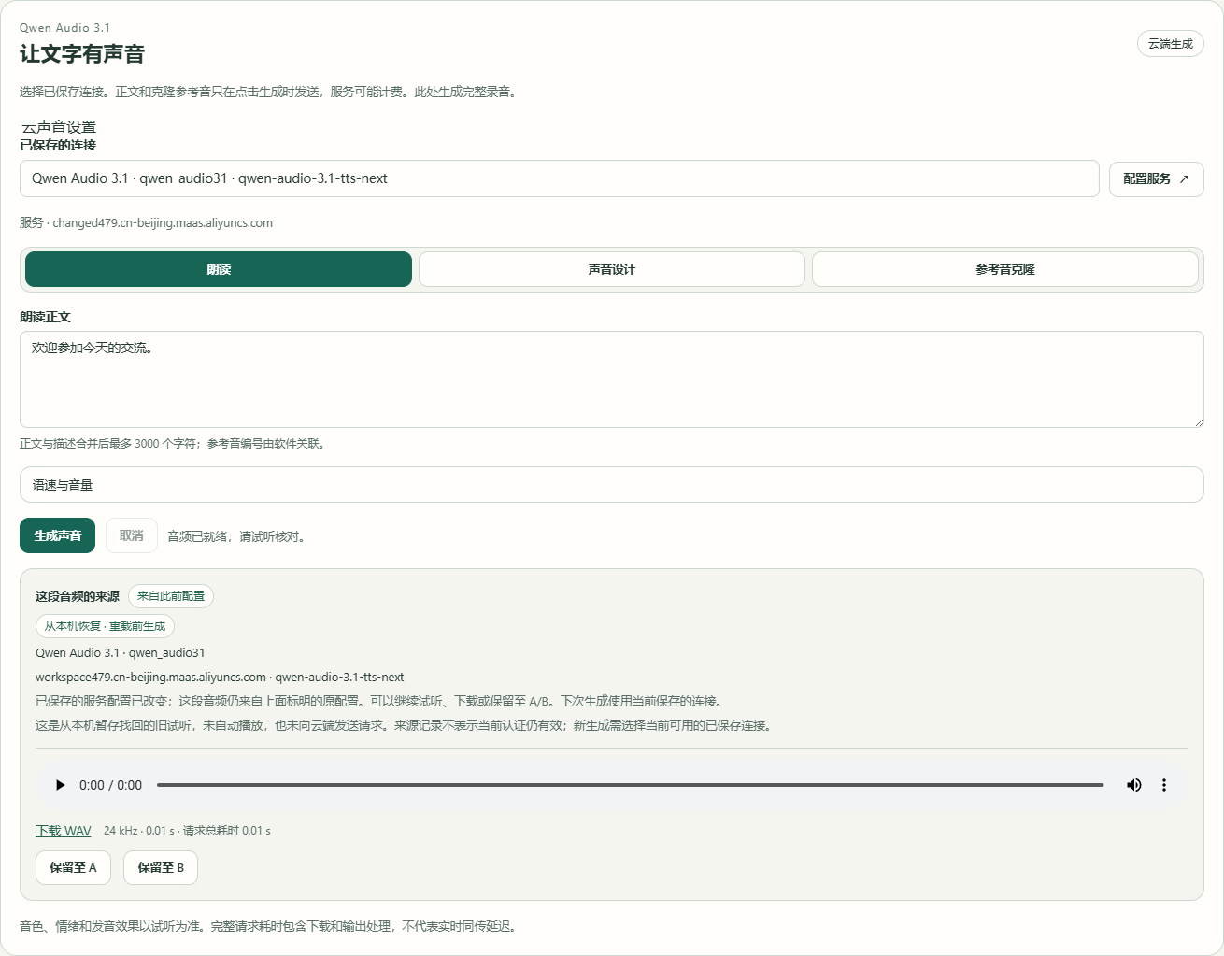Image resolution: width=1224 pixels, height=956 pixels.
Task: Click 保留至 B button
Action: click(x=161, y=867)
